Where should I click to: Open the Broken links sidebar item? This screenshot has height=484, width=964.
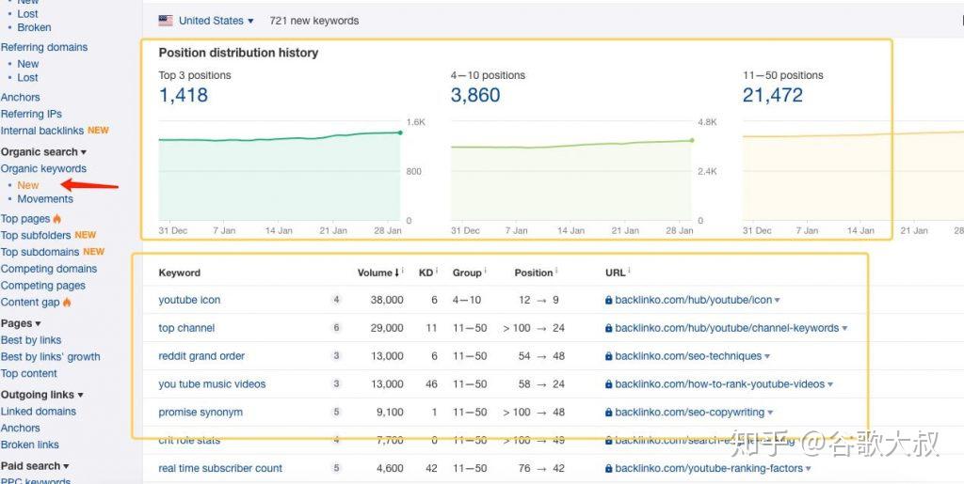click(x=29, y=445)
